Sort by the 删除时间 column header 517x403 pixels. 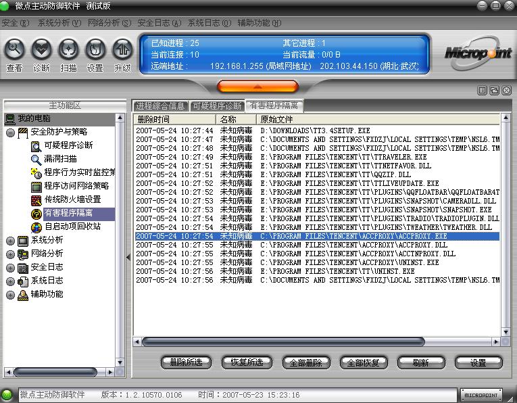tap(174, 120)
